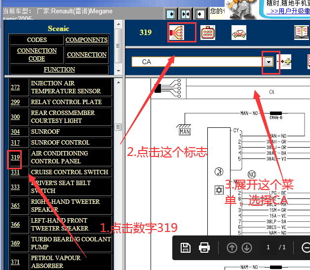Click the user upgrade link at top right
The height and width of the screenshot is (270, 310).
(288, 11)
